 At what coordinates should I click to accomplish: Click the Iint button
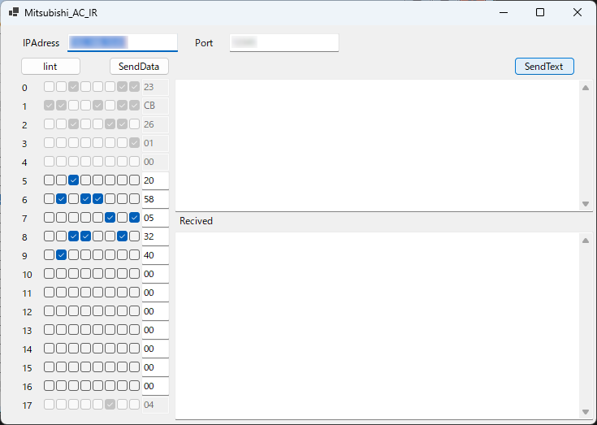50,67
